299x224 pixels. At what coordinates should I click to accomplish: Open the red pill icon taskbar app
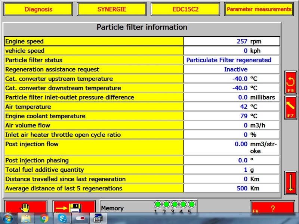[x=80, y=218]
